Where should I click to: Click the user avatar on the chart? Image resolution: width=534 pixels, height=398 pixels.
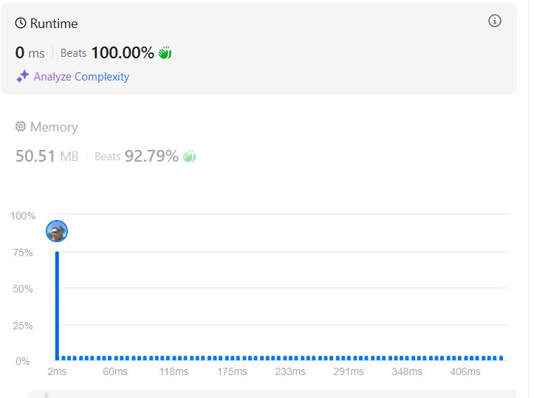[57, 231]
